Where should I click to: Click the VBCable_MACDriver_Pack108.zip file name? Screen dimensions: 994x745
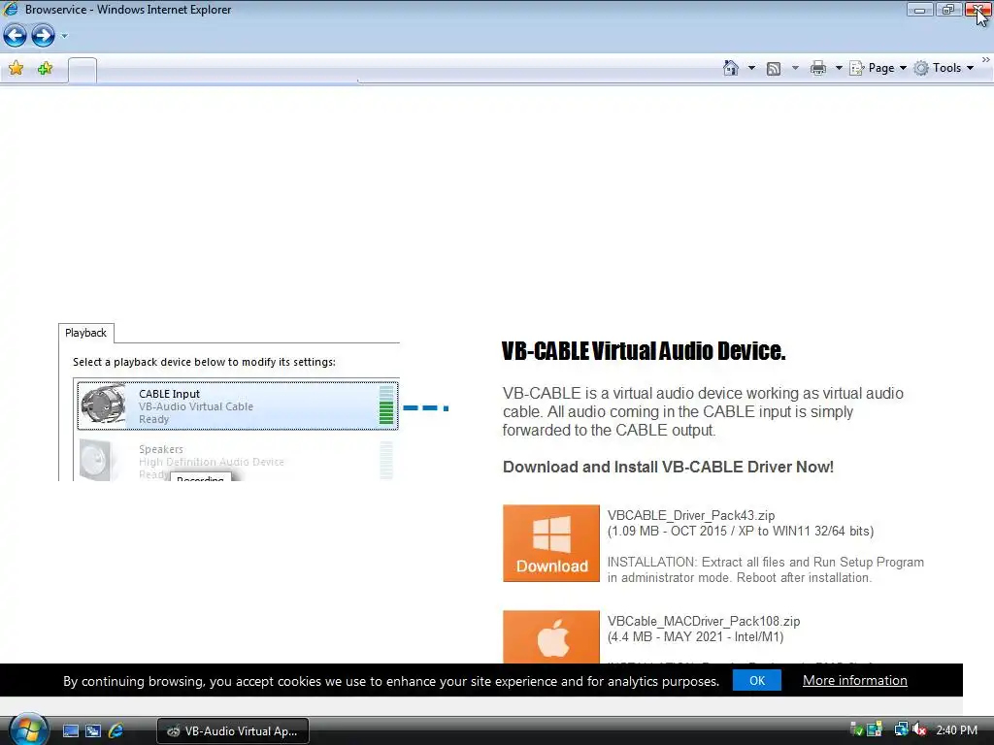coord(704,622)
